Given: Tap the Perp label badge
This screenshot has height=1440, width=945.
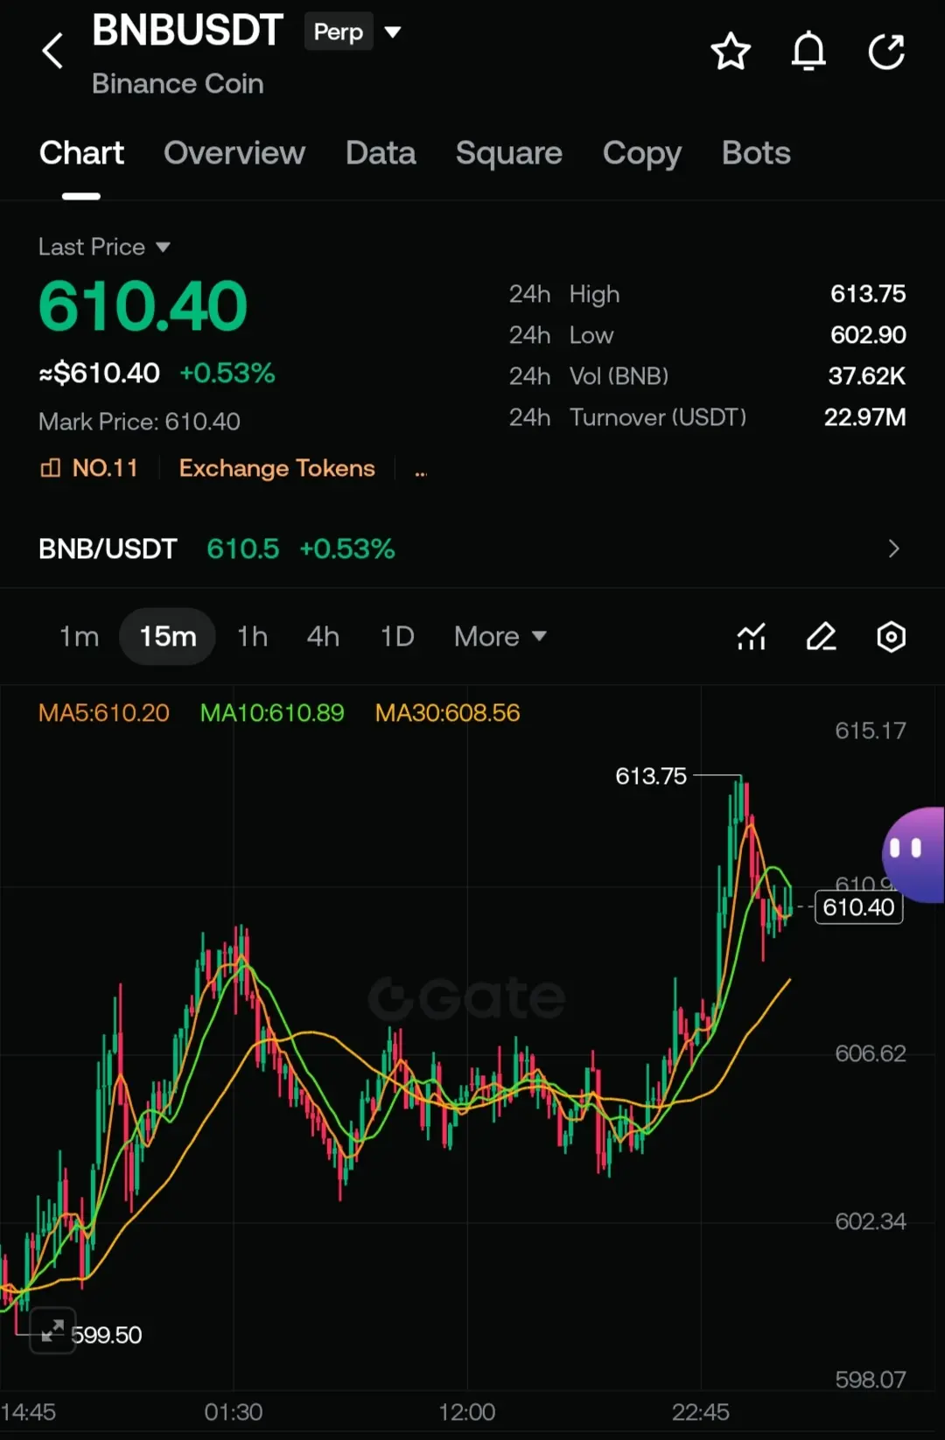Looking at the screenshot, I should point(339,32).
